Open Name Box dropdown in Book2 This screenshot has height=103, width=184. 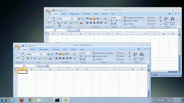click(x=35, y=66)
